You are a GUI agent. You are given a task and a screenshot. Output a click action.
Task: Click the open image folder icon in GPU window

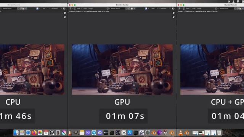pos(132,8)
